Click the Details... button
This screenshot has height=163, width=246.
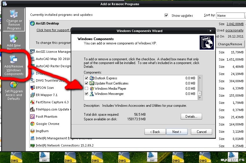(191, 117)
